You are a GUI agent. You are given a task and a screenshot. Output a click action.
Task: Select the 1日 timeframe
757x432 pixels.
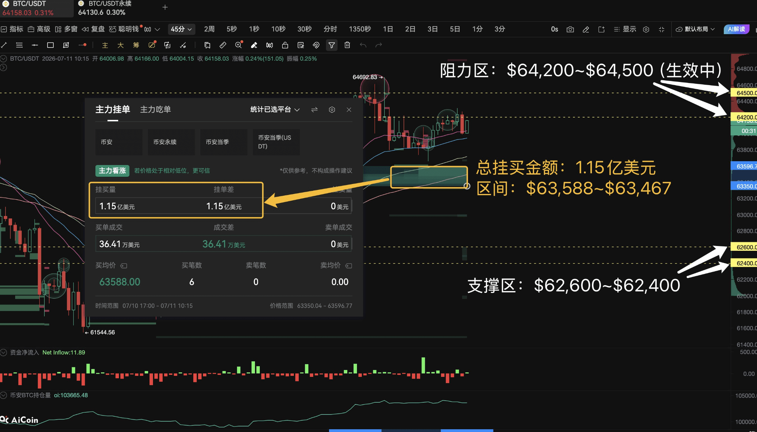tap(388, 29)
